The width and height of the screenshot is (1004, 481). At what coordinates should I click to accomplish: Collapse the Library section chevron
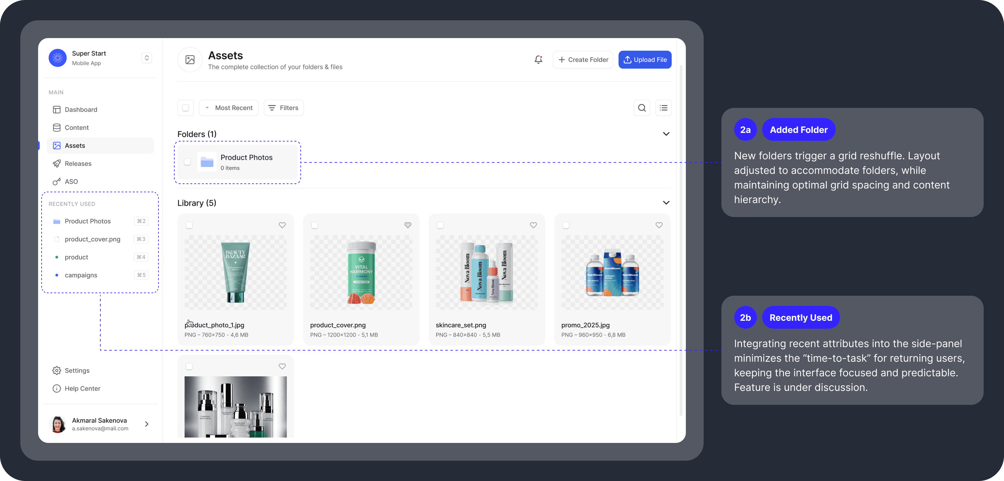tap(666, 202)
